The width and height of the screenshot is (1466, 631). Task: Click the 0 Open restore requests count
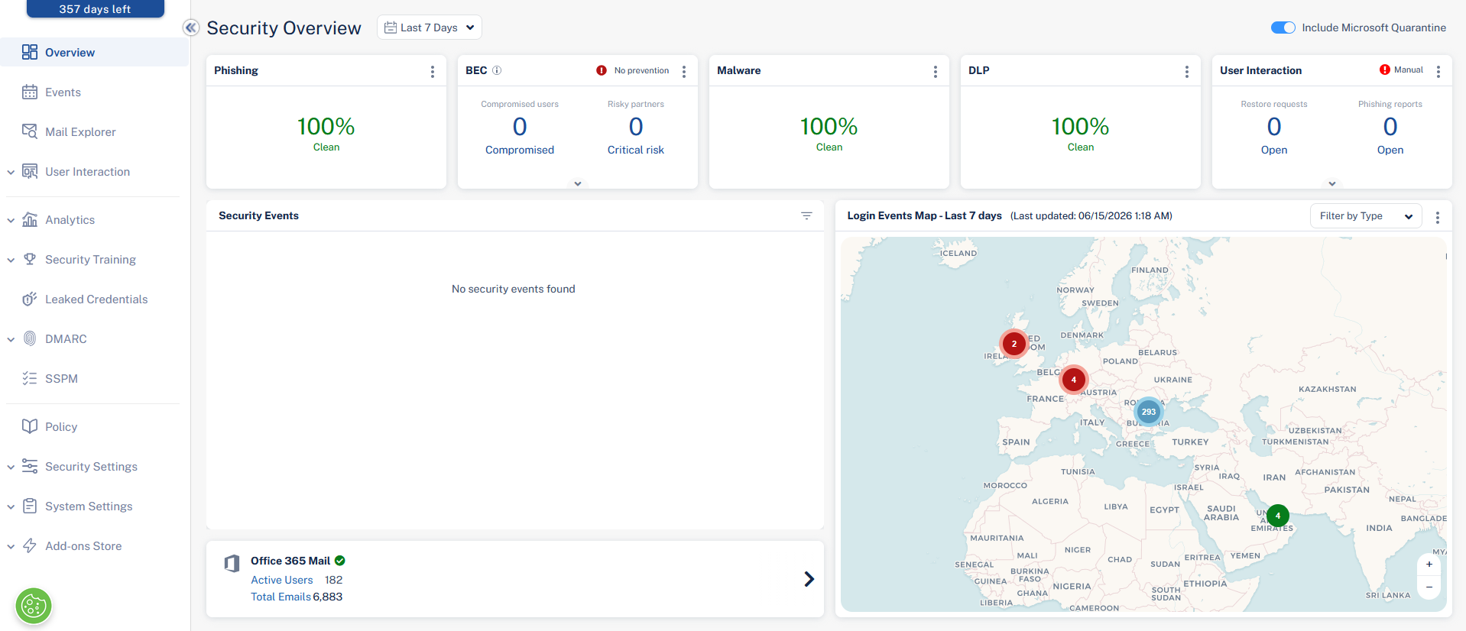tap(1274, 126)
